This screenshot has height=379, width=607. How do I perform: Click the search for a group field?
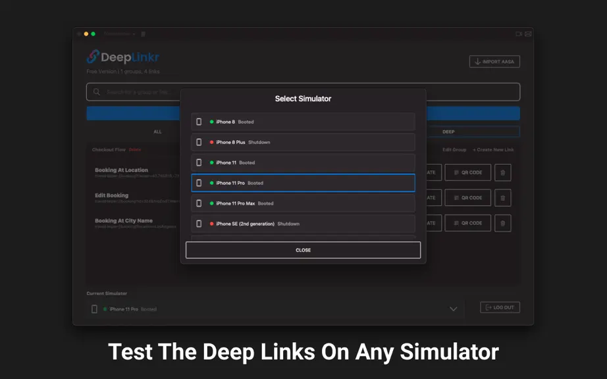(x=303, y=92)
